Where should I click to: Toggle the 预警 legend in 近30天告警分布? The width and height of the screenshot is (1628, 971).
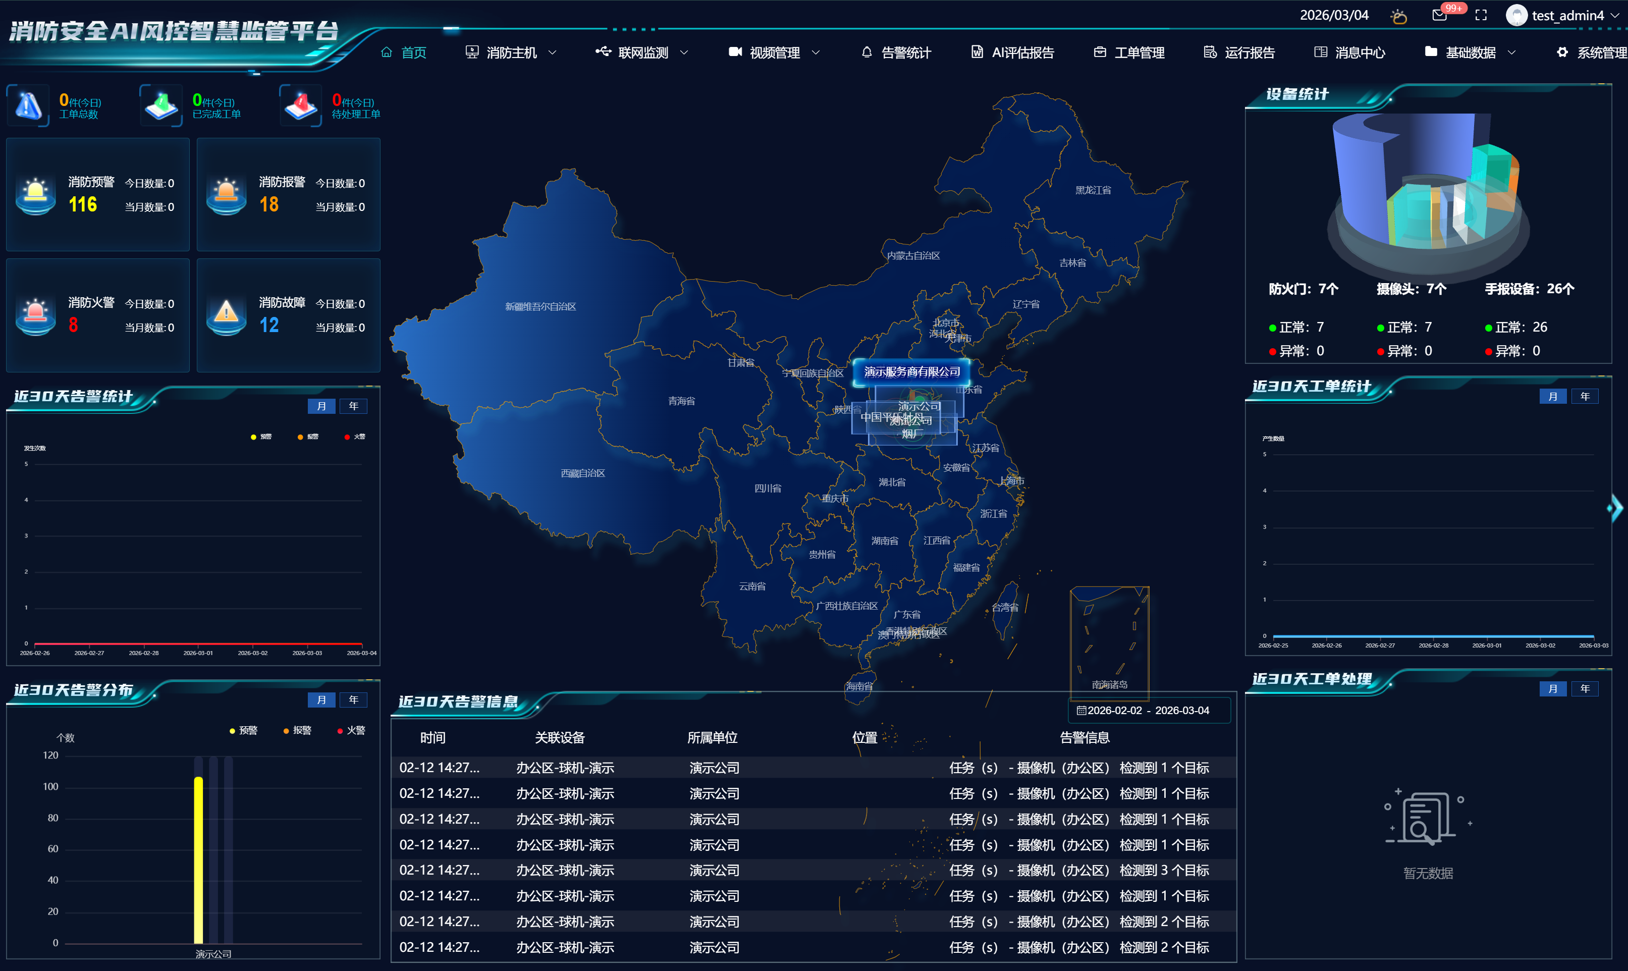click(243, 730)
